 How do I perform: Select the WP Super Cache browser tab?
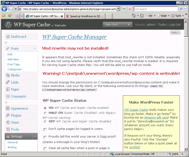[x=44, y=16]
